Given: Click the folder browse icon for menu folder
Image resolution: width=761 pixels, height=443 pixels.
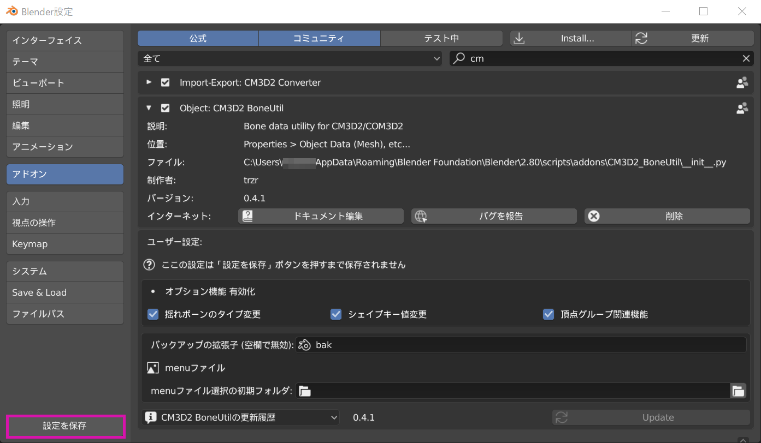Looking at the screenshot, I should click(738, 391).
